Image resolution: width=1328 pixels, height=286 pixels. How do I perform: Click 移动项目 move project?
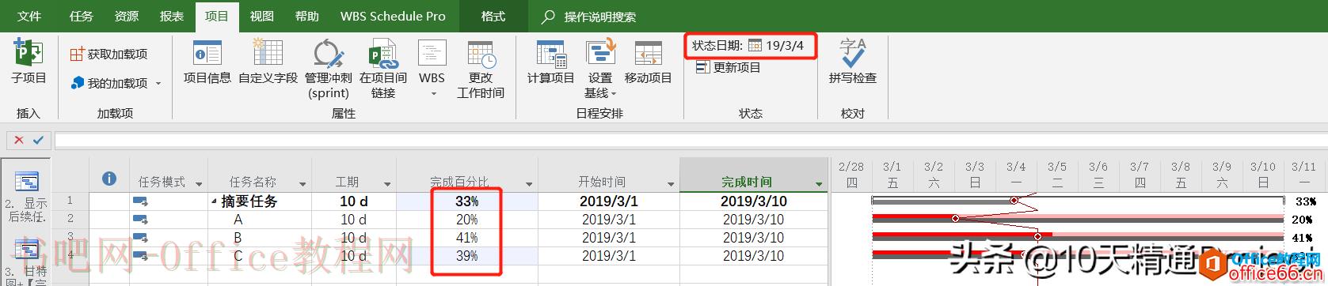click(649, 62)
